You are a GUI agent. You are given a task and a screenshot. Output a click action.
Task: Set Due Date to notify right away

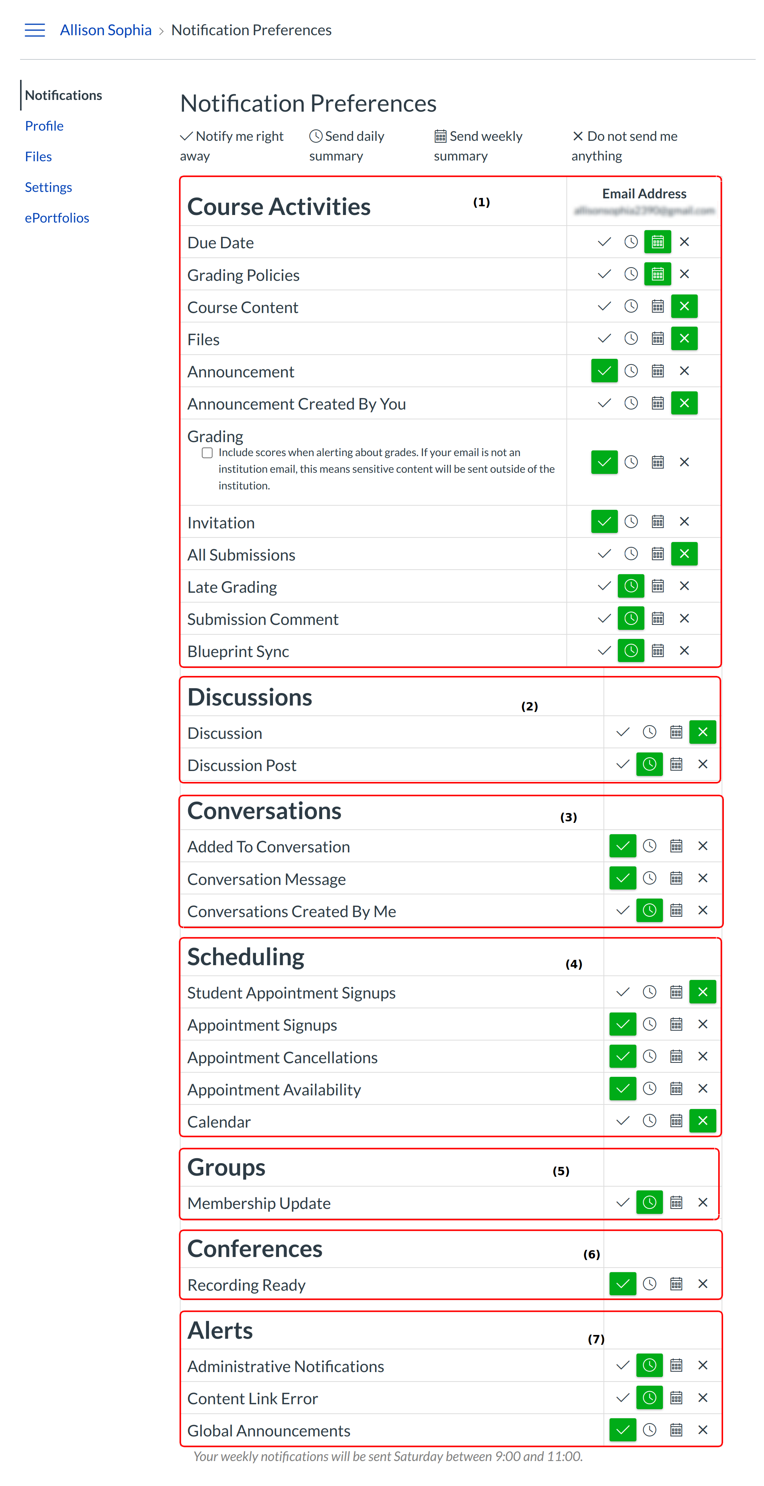click(604, 242)
